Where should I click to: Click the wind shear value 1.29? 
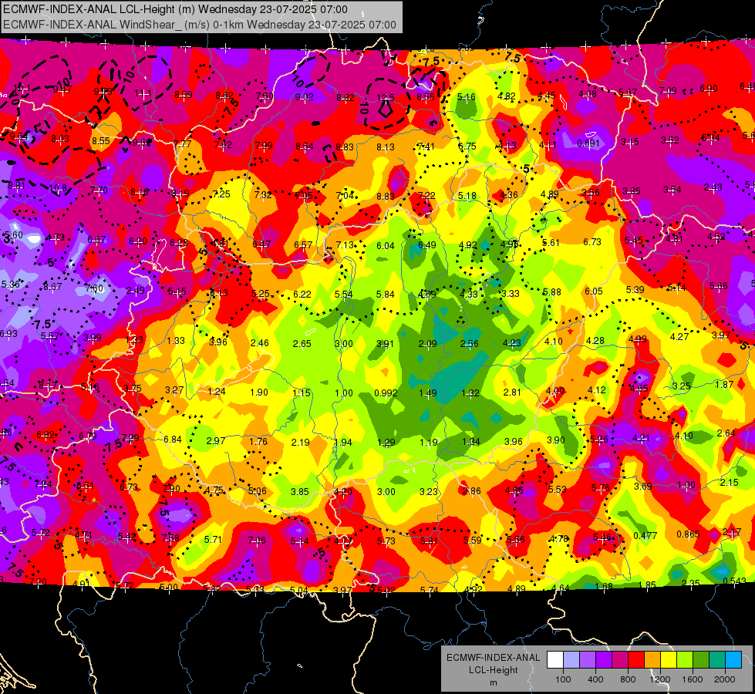coord(386,442)
